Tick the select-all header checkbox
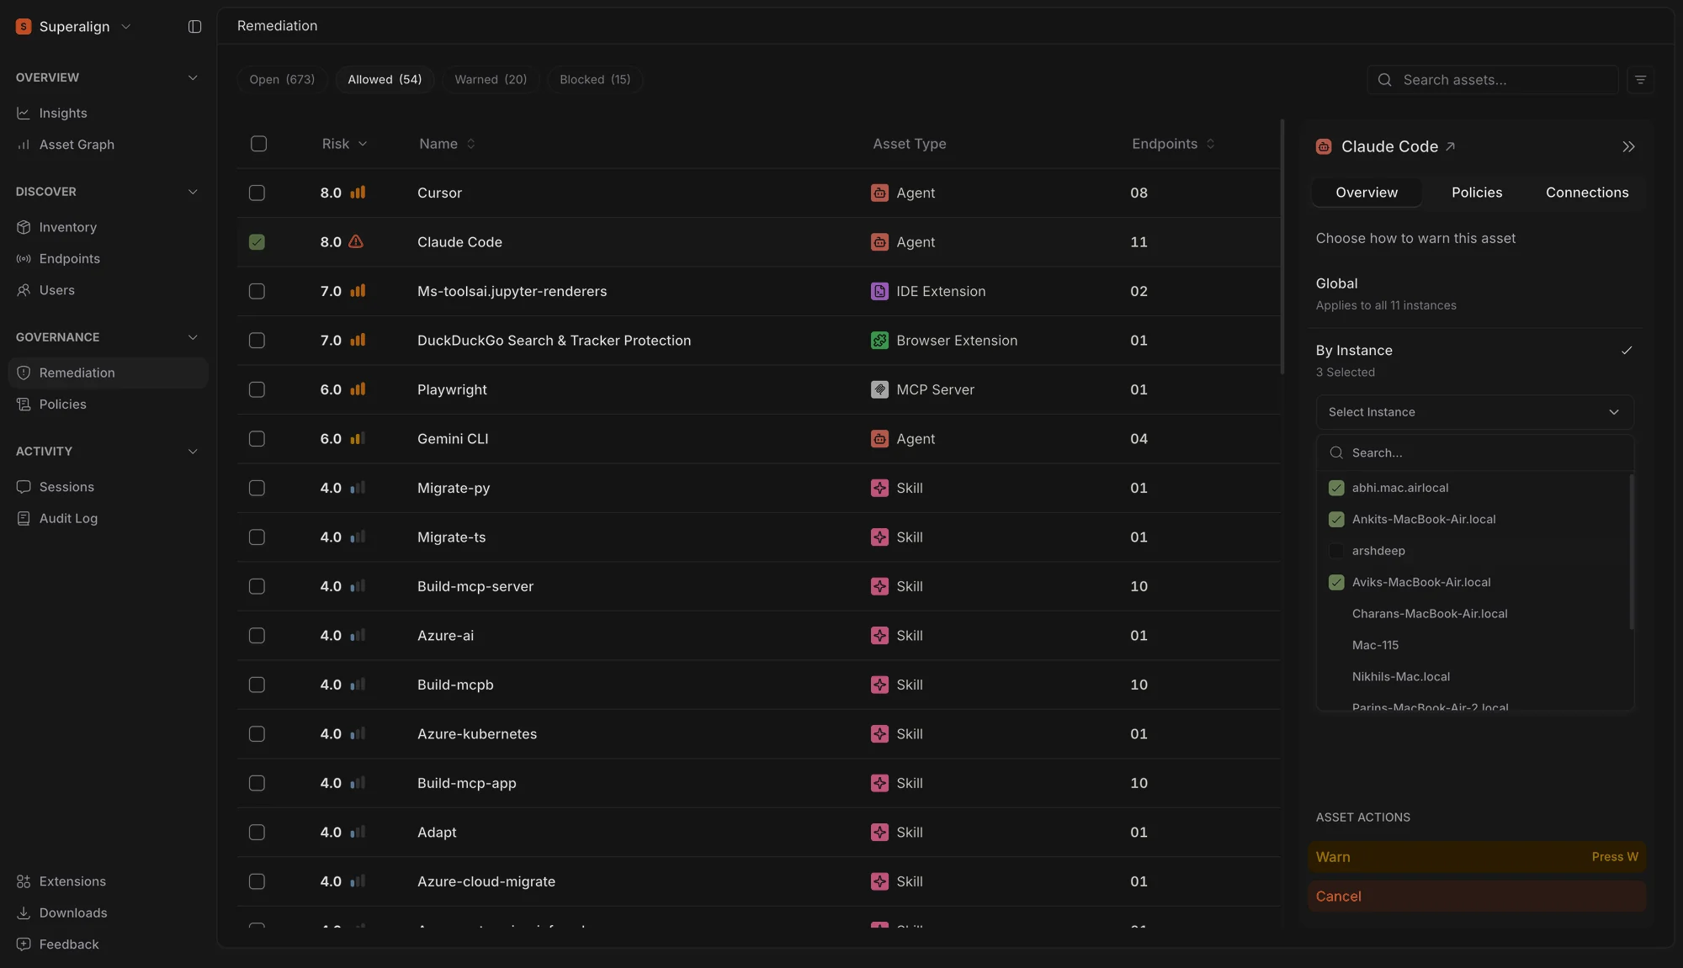Screen dimensions: 1683x968 tap(258, 144)
